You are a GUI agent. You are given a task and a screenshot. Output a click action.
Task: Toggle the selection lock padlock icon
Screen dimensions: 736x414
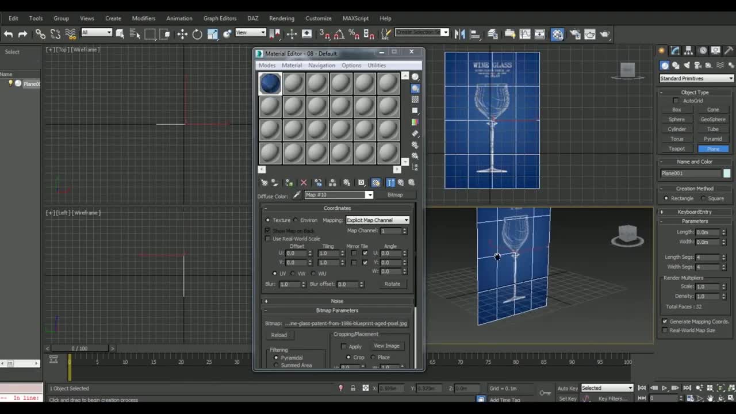[352, 388]
